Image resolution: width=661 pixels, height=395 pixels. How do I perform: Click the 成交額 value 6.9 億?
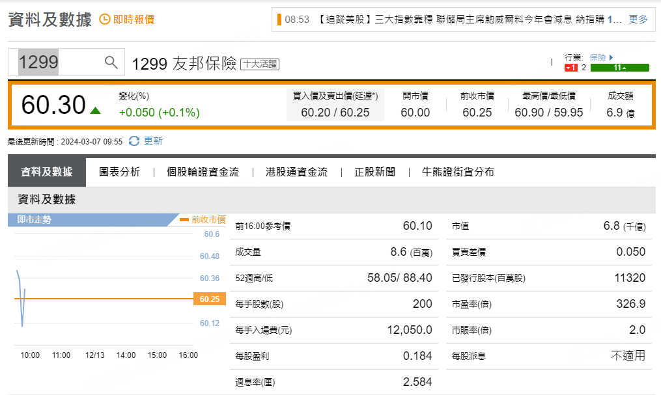click(x=621, y=113)
